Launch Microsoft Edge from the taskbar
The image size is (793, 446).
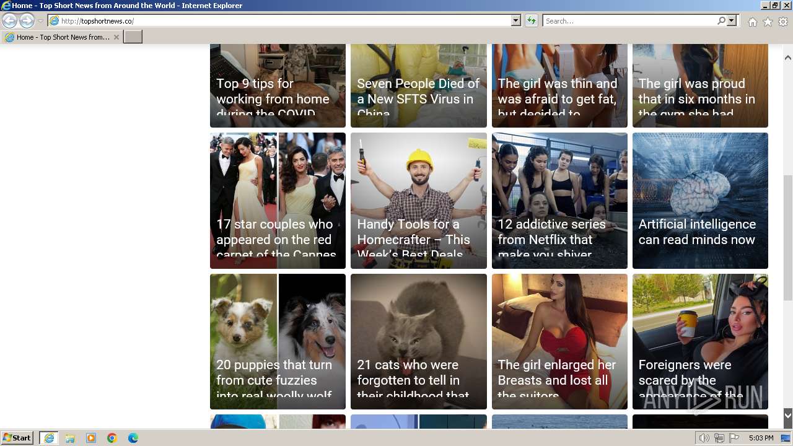click(133, 437)
